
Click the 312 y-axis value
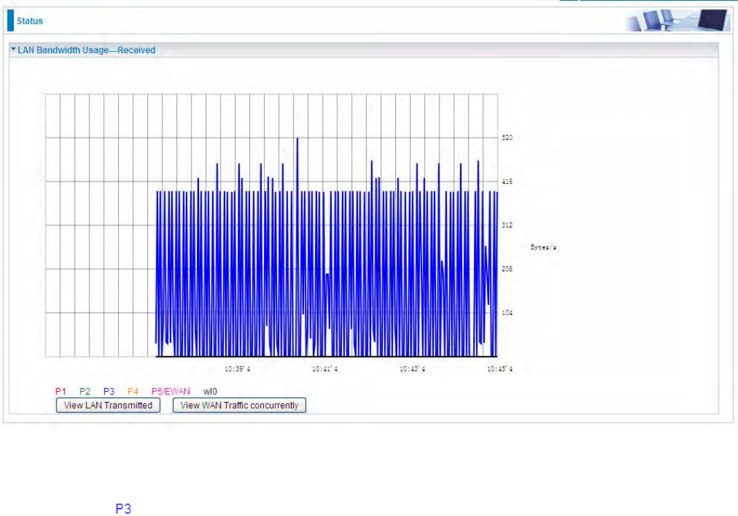pyautogui.click(x=507, y=224)
